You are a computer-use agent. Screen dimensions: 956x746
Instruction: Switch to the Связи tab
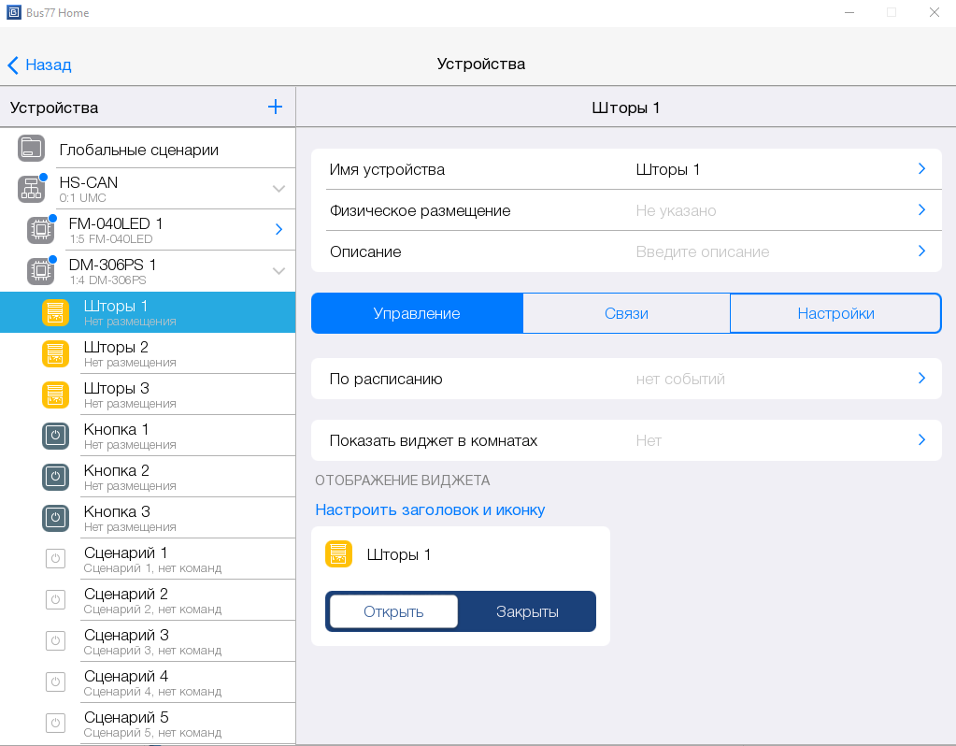[x=626, y=313]
